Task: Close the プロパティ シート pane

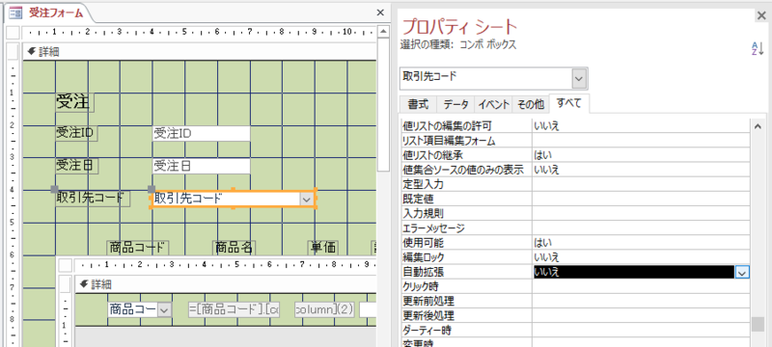Action: (x=761, y=16)
